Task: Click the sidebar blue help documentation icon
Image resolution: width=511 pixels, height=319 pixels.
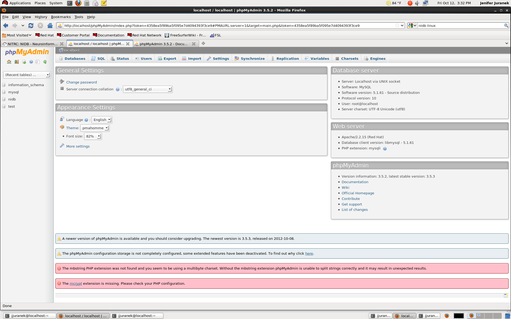Action: pos(31,62)
